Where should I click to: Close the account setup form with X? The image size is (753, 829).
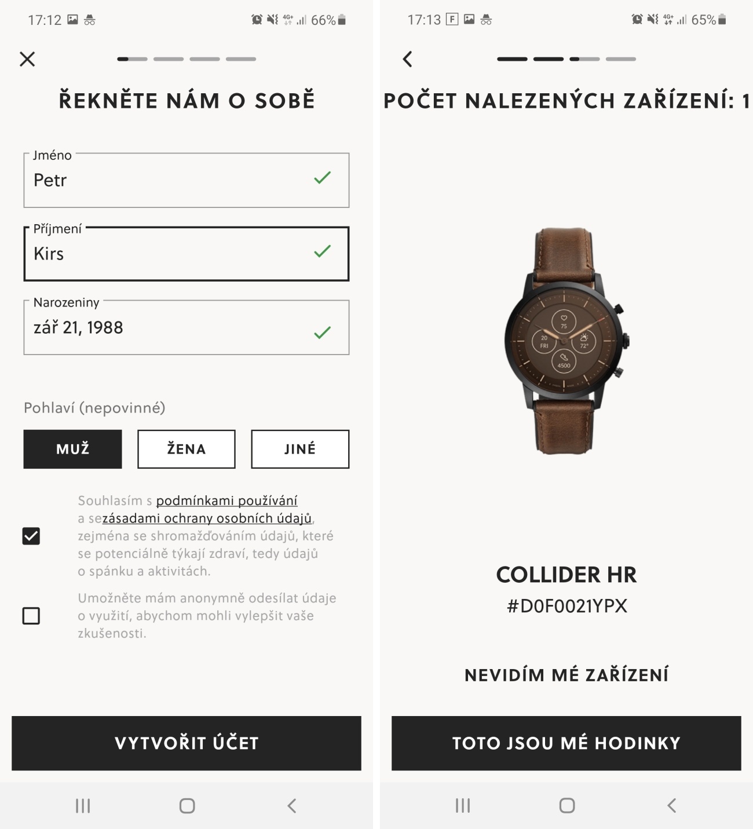27,59
